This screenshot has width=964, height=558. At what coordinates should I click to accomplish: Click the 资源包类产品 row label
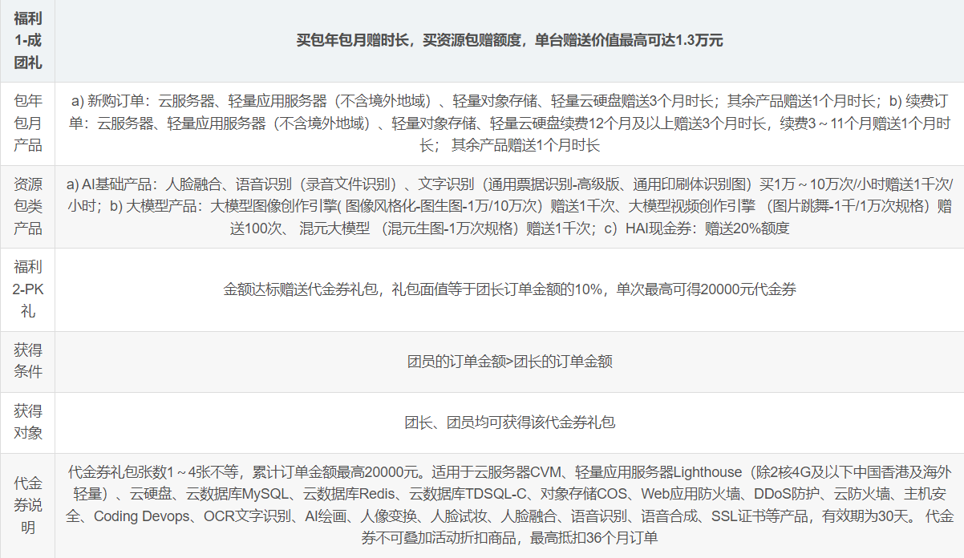click(28, 207)
